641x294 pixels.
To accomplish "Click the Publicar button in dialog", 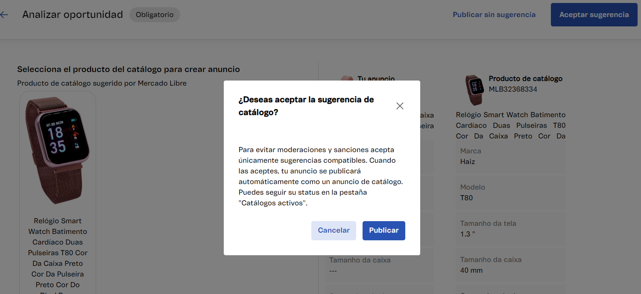I will point(383,231).
